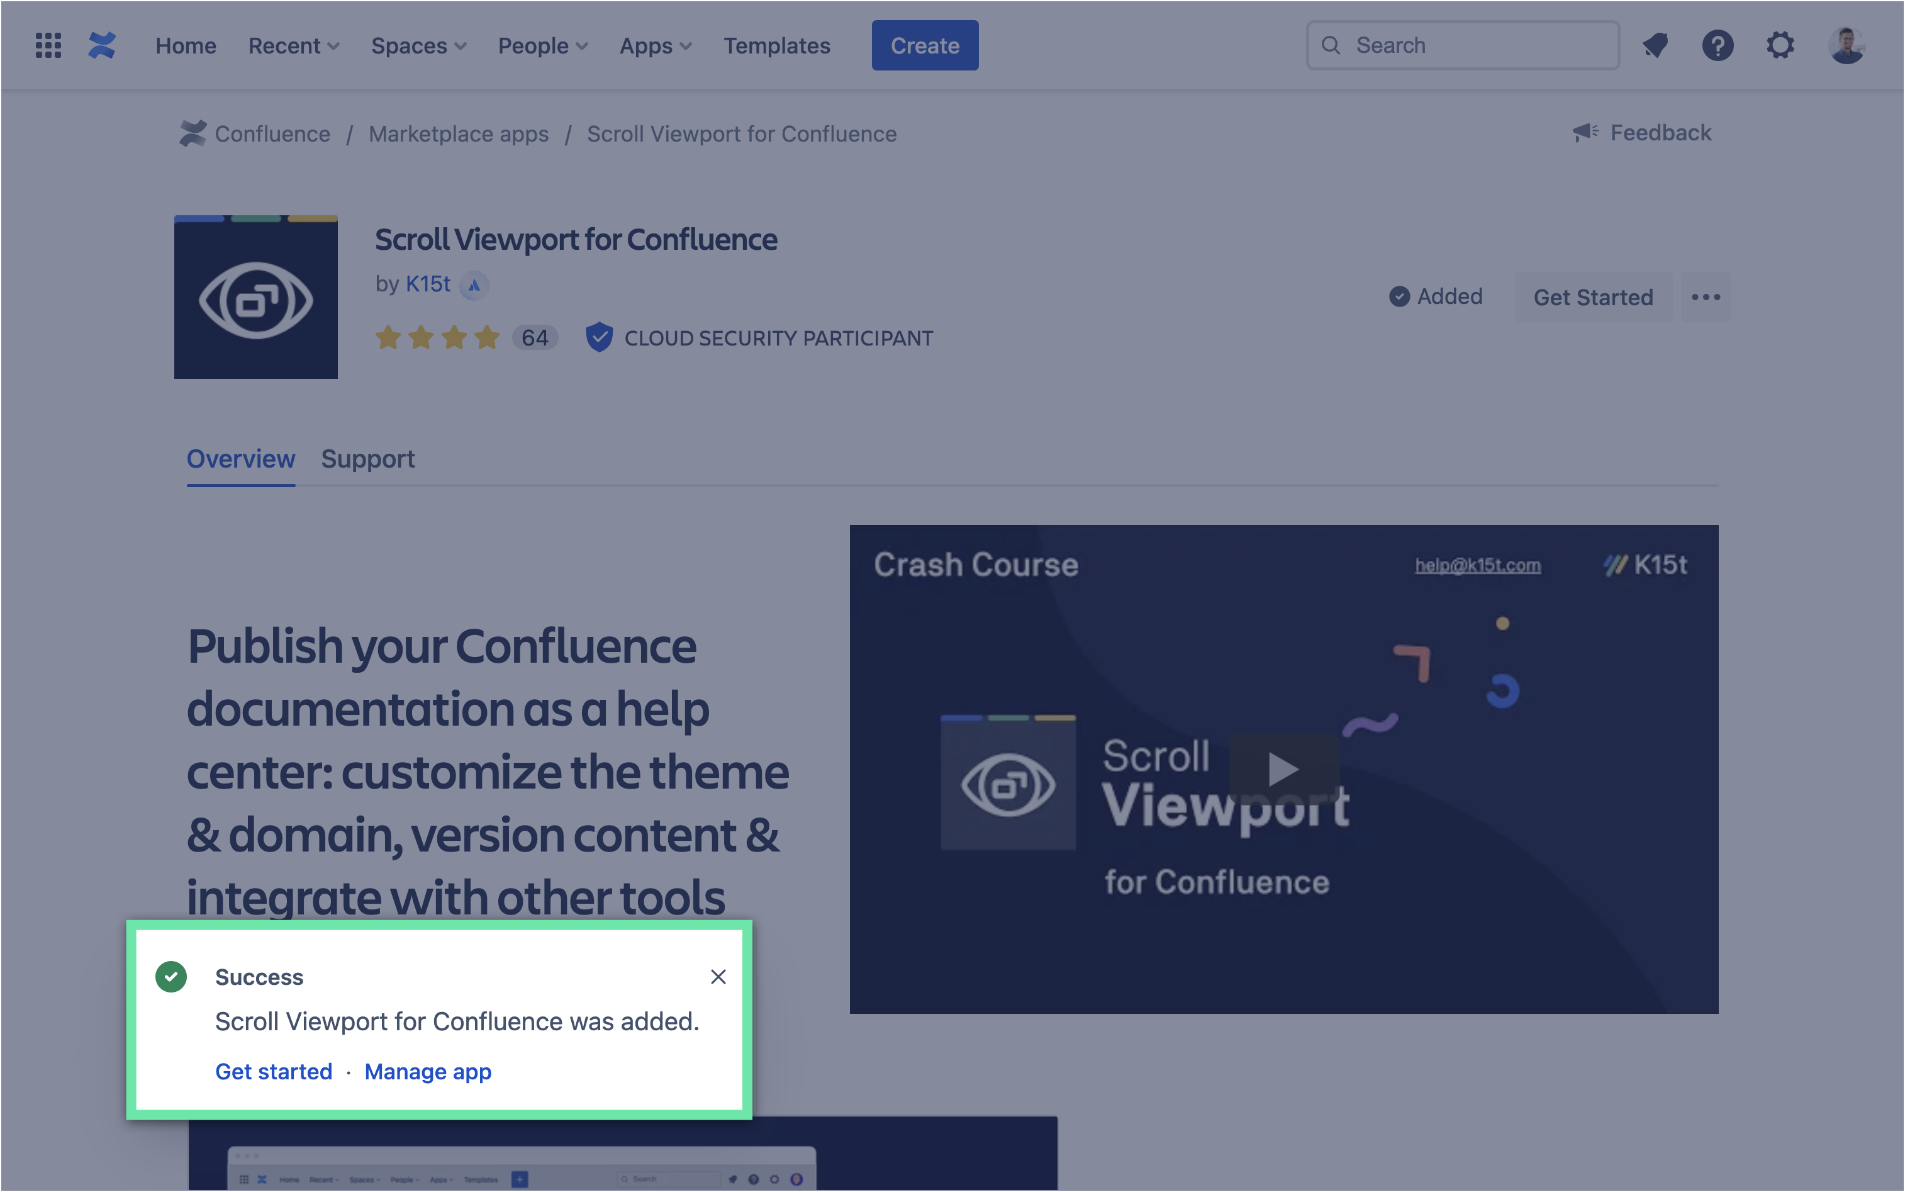Click the user profile avatar
Image resolution: width=1905 pixels, height=1192 pixels.
[x=1846, y=45]
